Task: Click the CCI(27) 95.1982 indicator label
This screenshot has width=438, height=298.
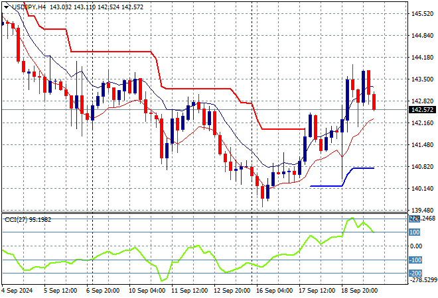Action: click(x=28, y=220)
